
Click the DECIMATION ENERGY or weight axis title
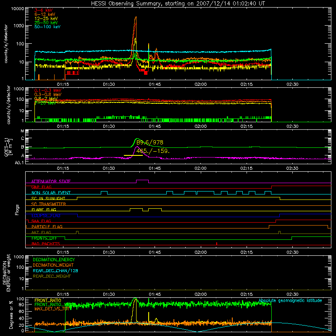coord(6,273)
